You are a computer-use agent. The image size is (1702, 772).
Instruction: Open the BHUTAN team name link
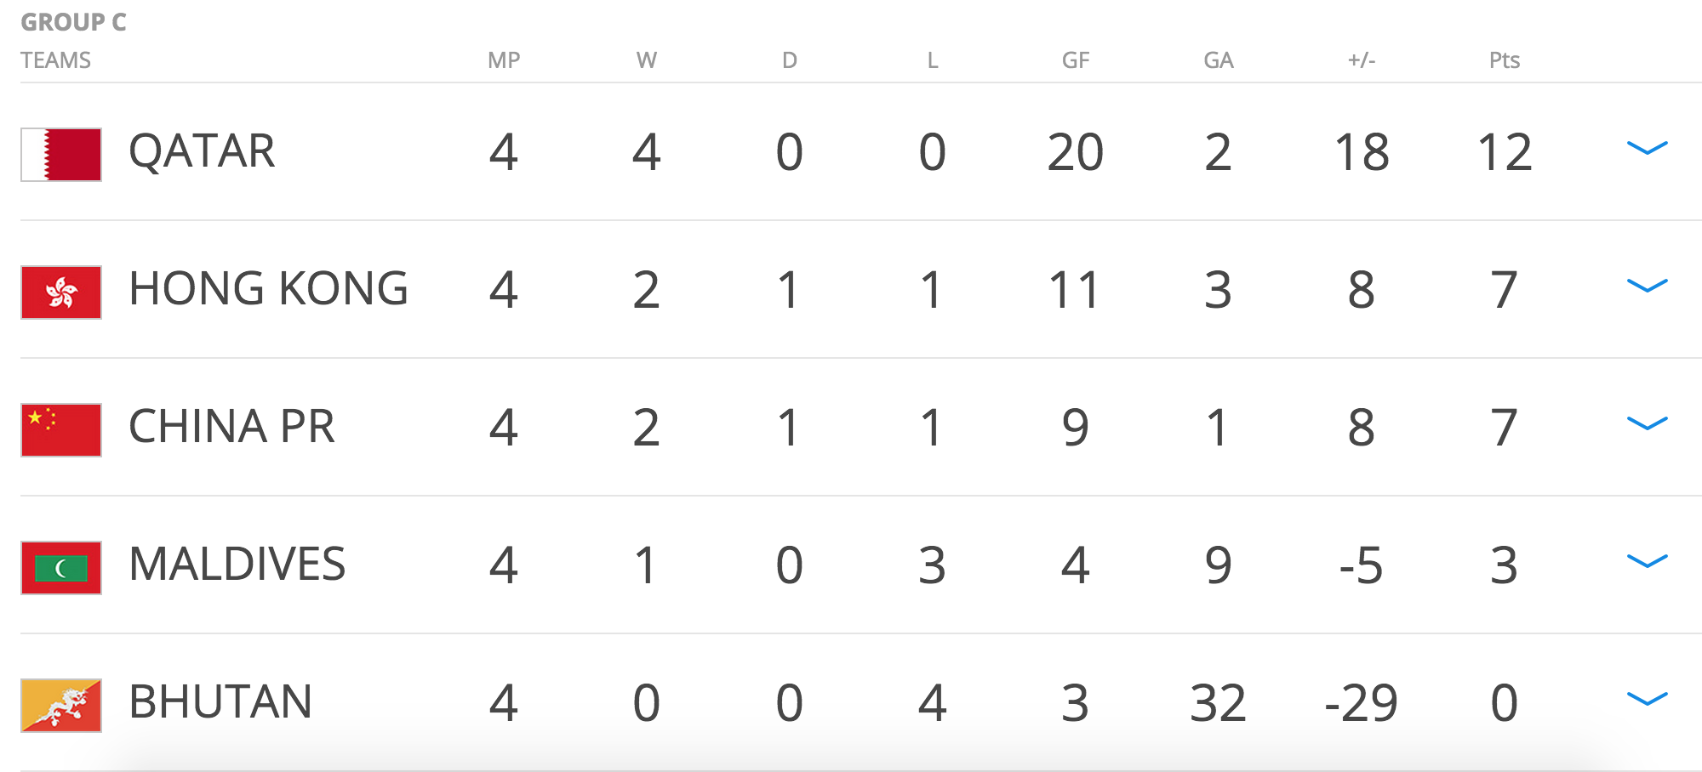220,702
